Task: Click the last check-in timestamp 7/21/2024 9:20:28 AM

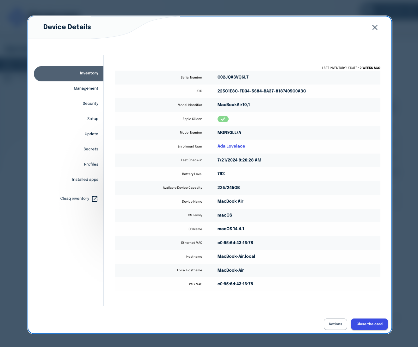Action: [239, 160]
